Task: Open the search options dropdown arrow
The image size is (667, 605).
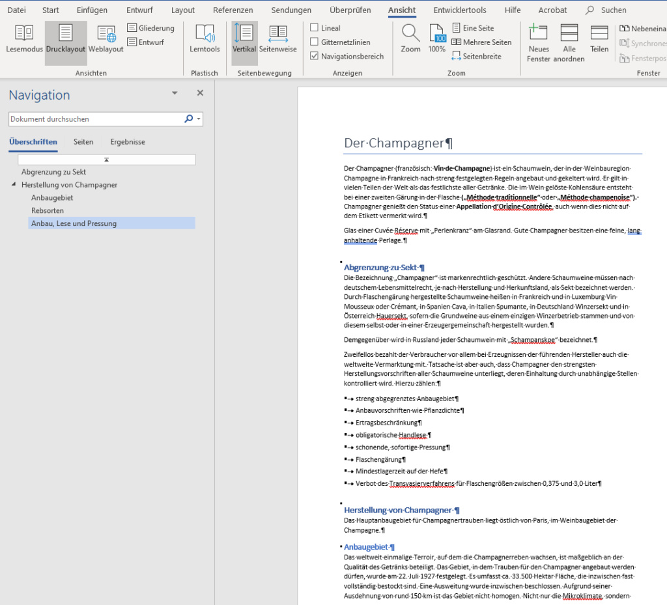Action: (199, 119)
